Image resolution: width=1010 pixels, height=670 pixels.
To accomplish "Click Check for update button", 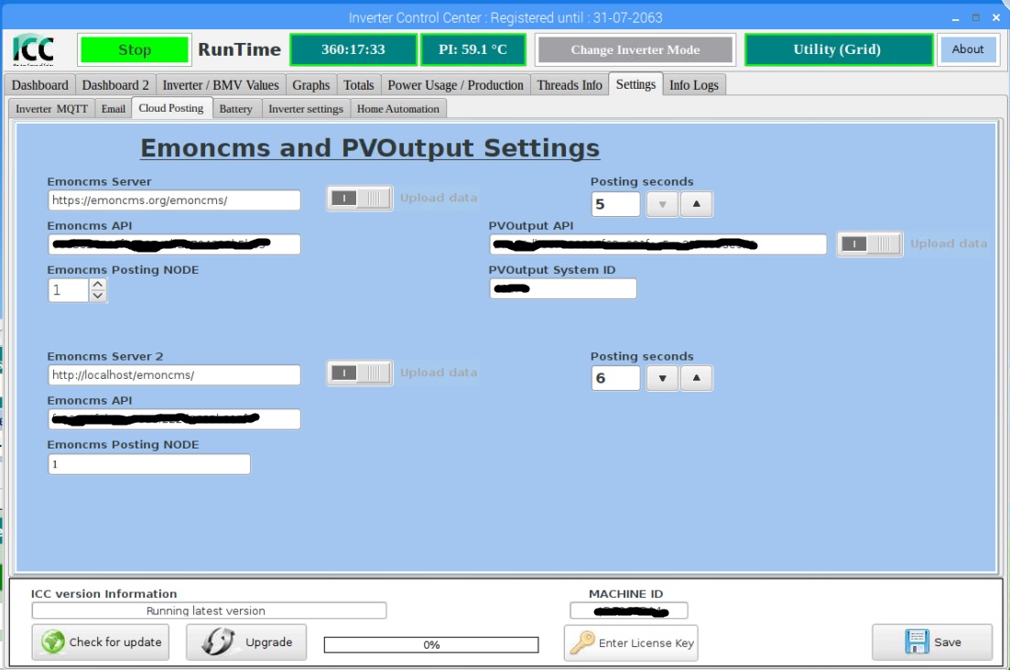I will (x=101, y=642).
